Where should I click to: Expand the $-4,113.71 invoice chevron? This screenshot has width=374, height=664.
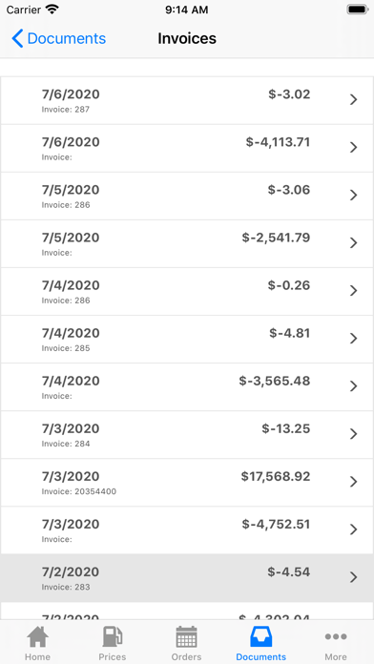pos(353,147)
